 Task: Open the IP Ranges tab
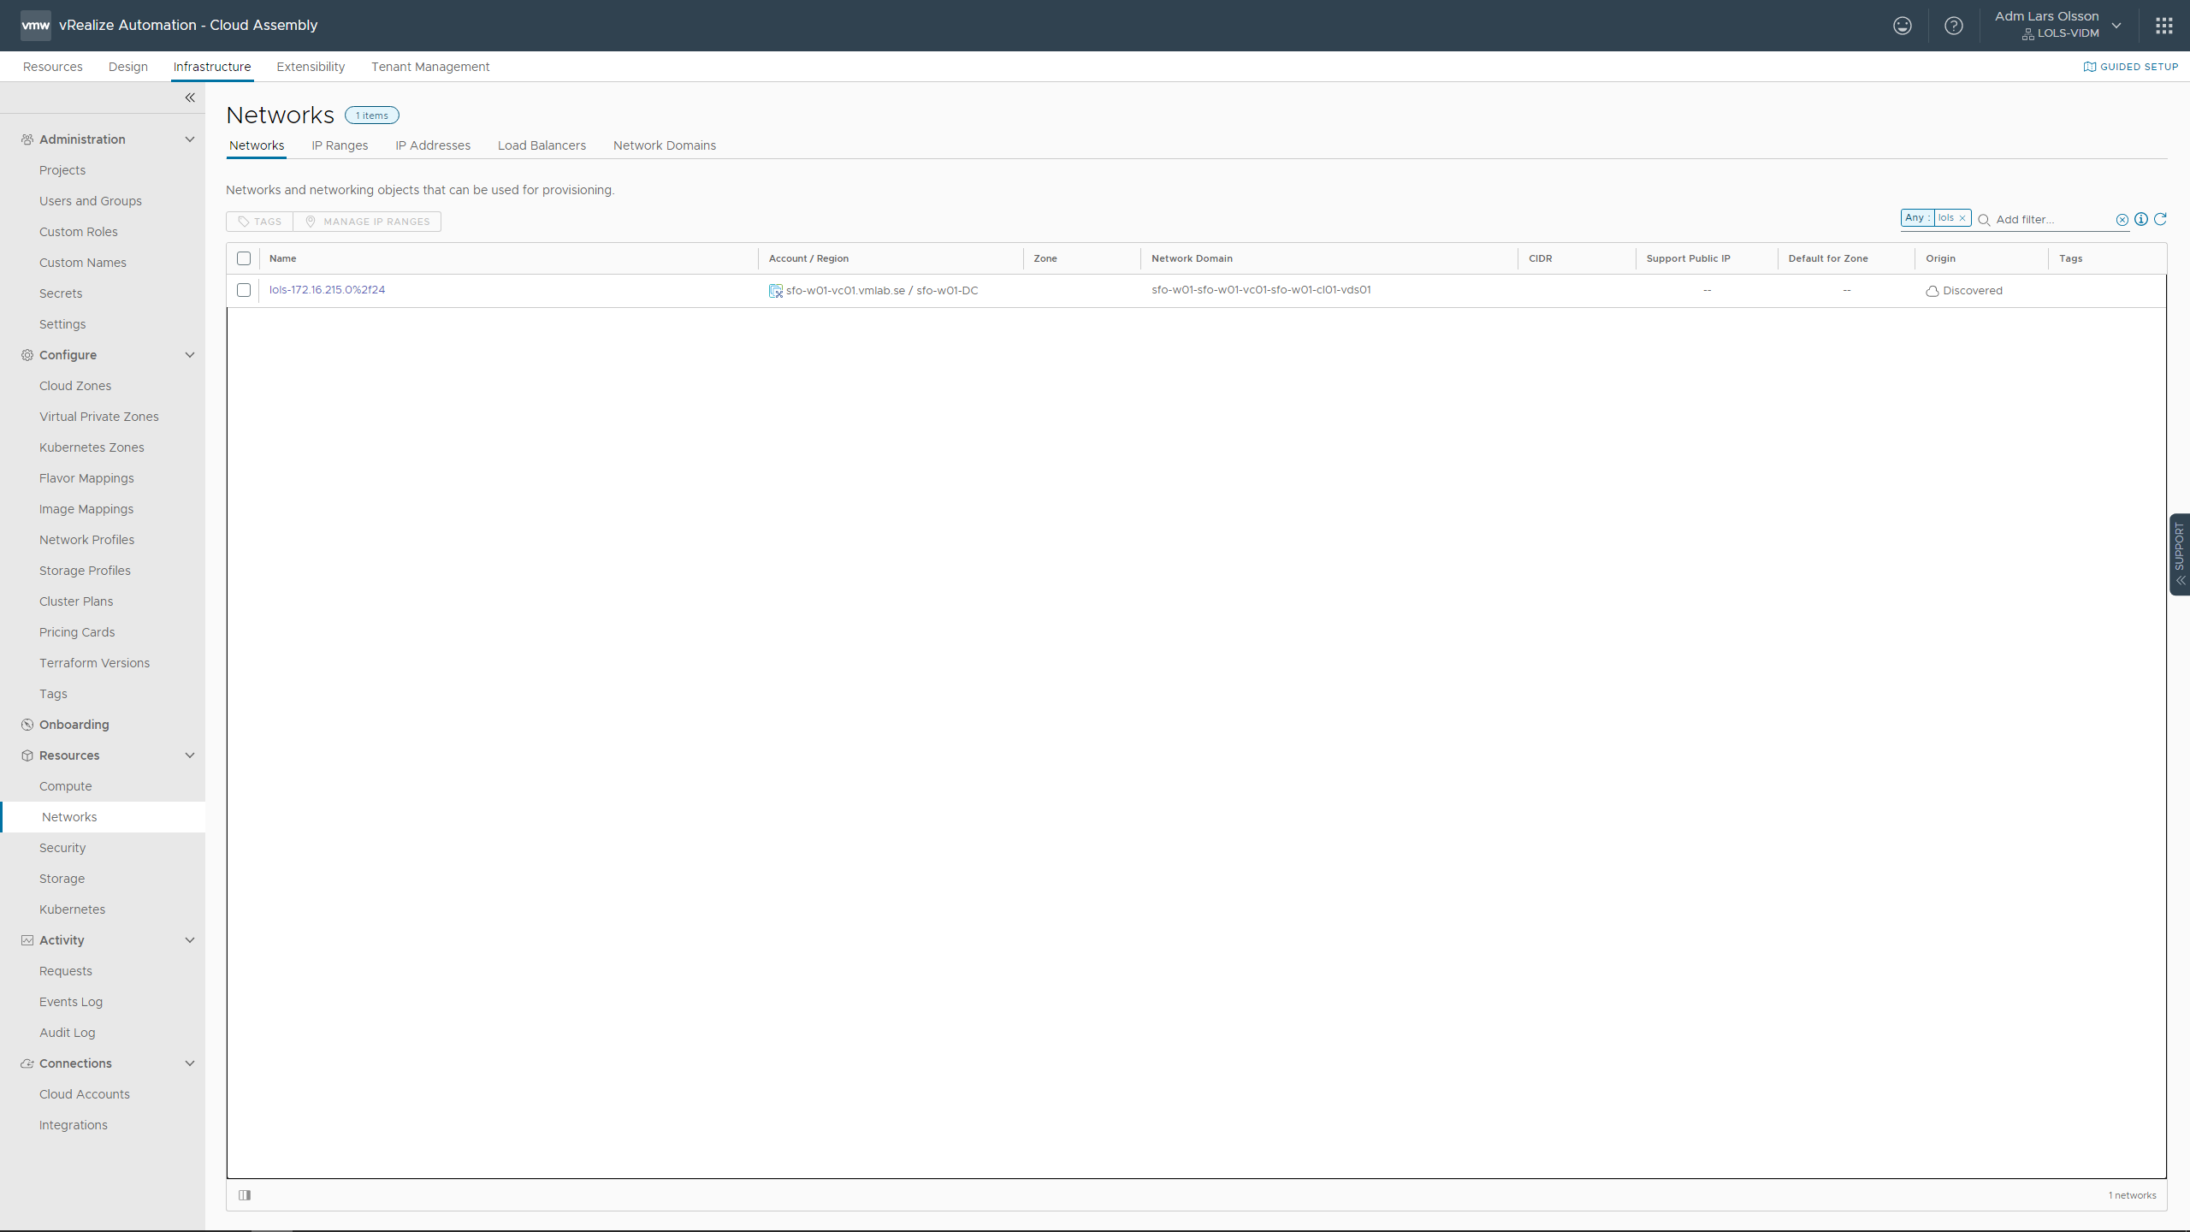(340, 145)
